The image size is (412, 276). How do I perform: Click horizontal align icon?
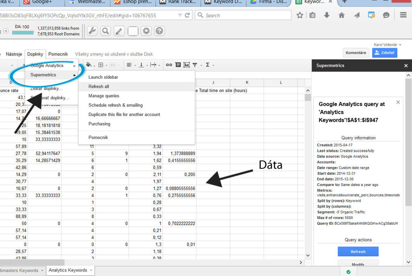tap(129, 65)
